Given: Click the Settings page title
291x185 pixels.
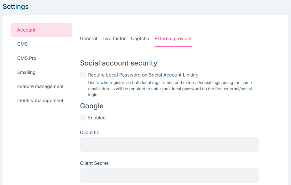Looking at the screenshot, I should click(15, 6).
